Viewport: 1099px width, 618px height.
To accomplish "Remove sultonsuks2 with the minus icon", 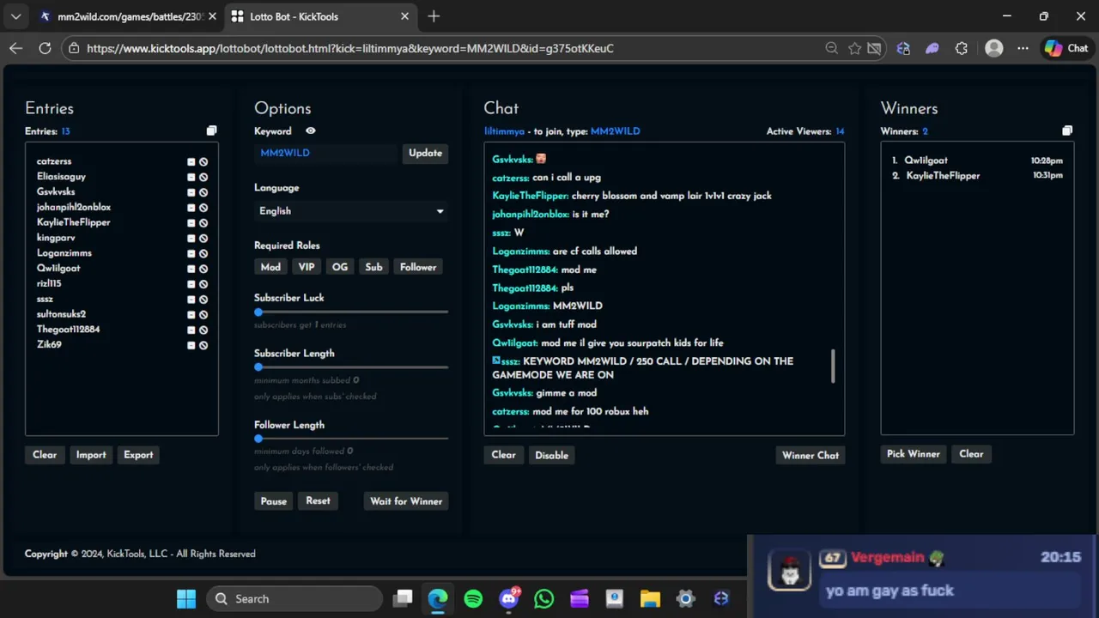I will click(191, 314).
